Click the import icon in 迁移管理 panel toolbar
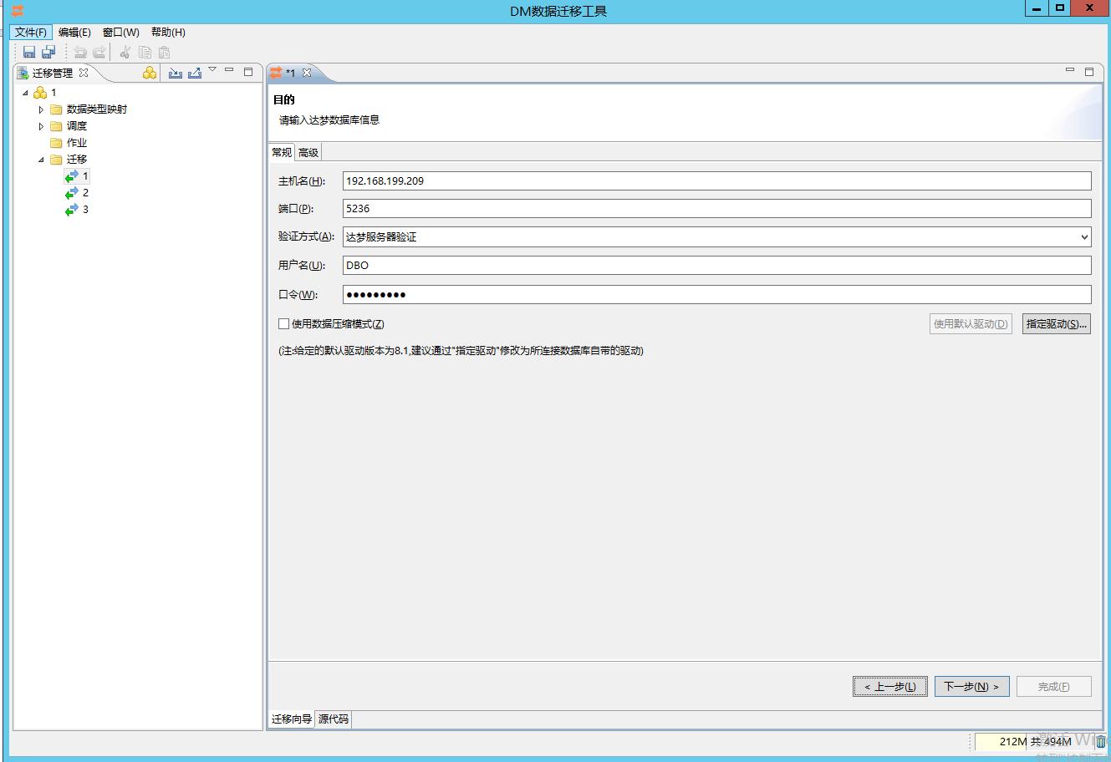Image resolution: width=1111 pixels, height=762 pixels. (x=175, y=73)
